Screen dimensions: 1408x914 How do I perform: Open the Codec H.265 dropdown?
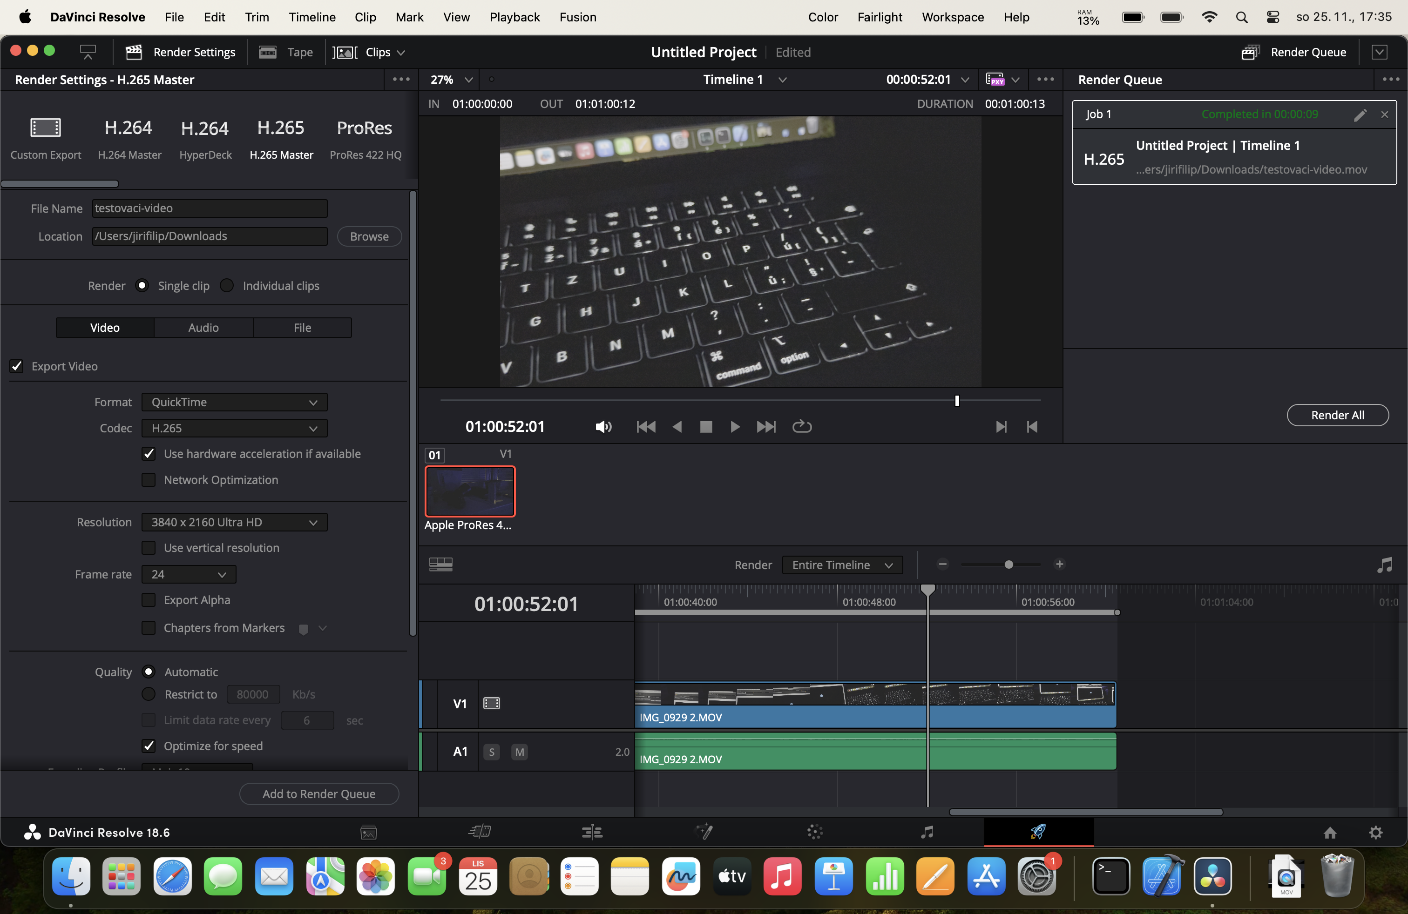234,428
